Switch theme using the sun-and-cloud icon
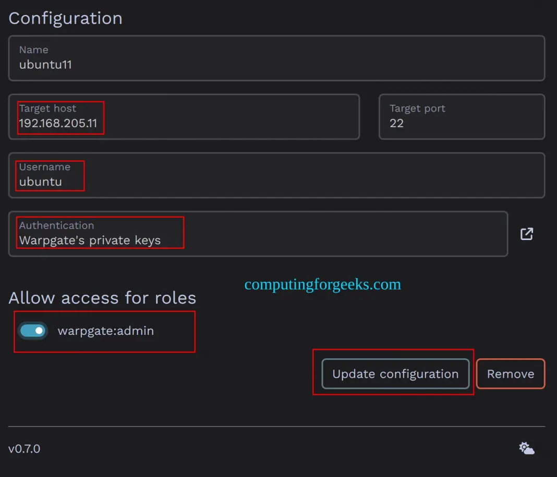The height and width of the screenshot is (477, 557). [527, 448]
